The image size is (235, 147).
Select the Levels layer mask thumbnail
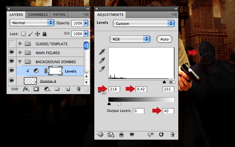55,71
